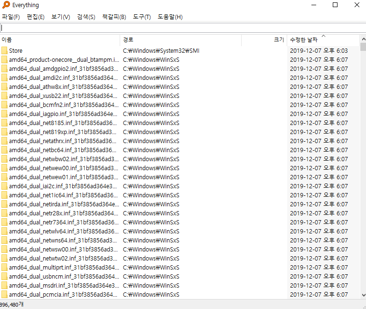This screenshot has width=366, height=309.
Task: Click date cell of amd64_dual_xusb22 row
Action: click(319, 96)
